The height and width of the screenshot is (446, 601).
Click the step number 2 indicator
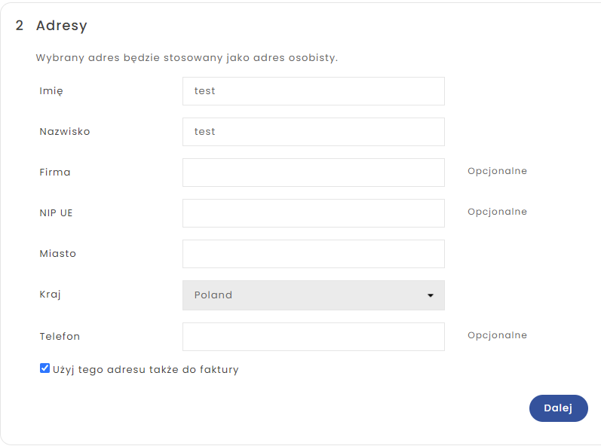point(20,26)
